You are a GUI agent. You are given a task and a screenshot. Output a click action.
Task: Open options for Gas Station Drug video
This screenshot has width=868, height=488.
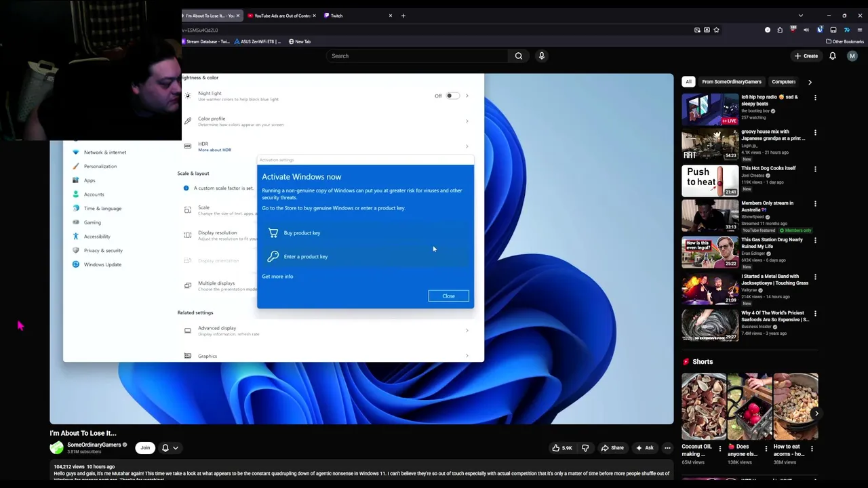(x=815, y=240)
